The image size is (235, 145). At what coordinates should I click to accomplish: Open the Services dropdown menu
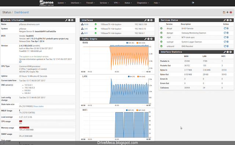pos(104,3)
